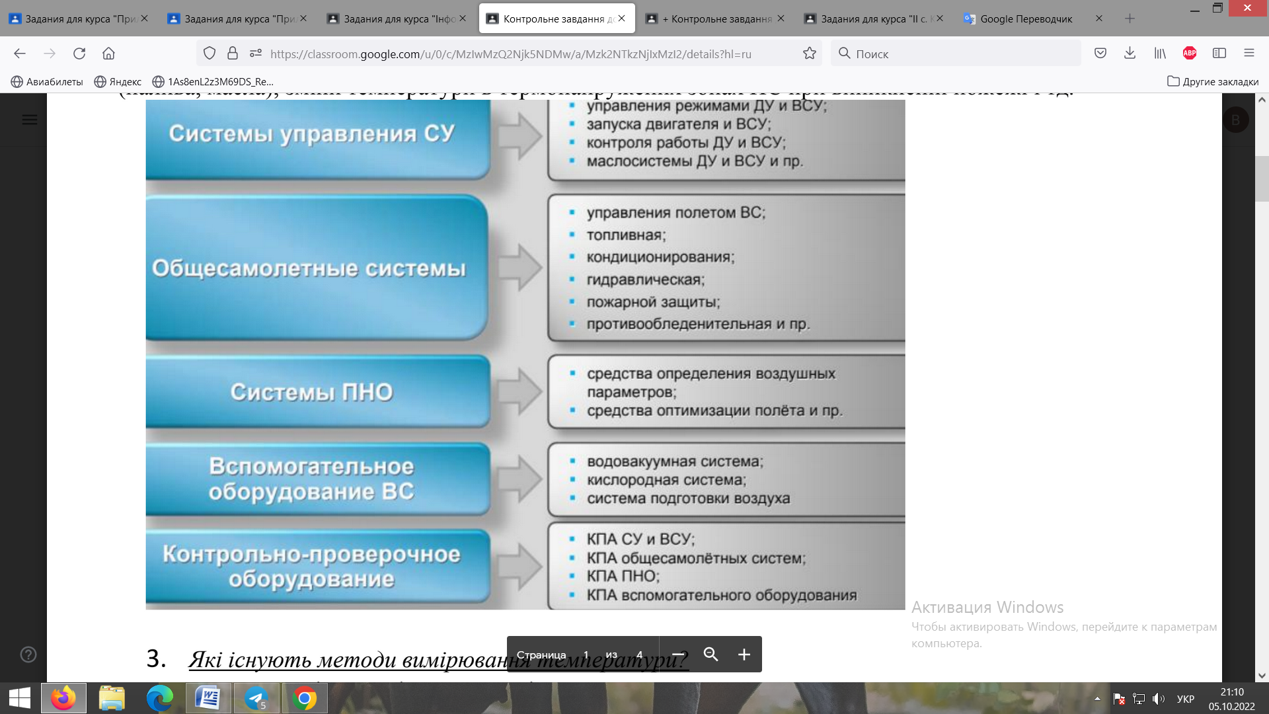Open the Яндекс bookmark
Viewport: 1269px width, 714px height.
118,81
